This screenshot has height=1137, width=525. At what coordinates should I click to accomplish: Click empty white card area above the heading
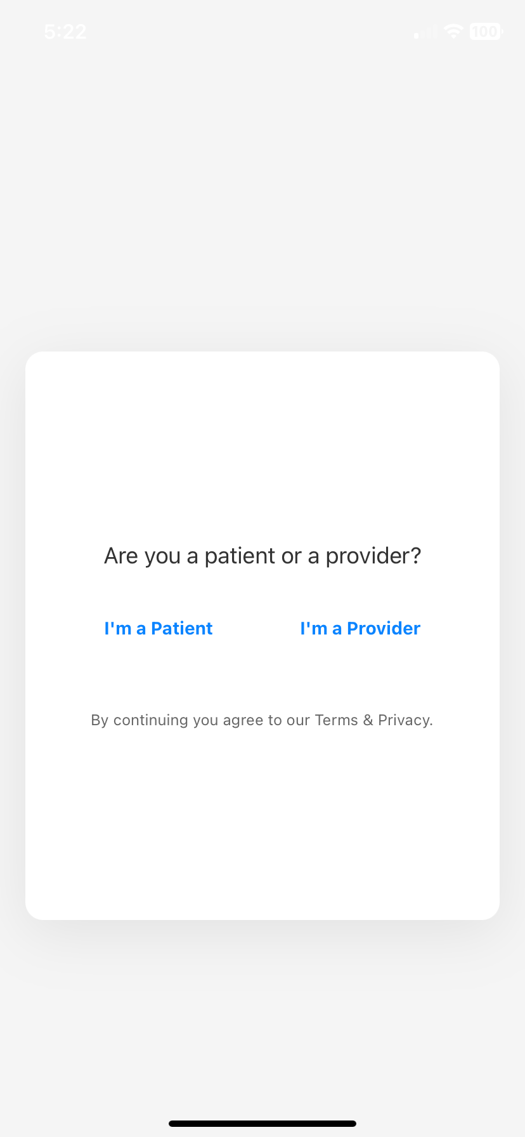pyautogui.click(x=262, y=444)
